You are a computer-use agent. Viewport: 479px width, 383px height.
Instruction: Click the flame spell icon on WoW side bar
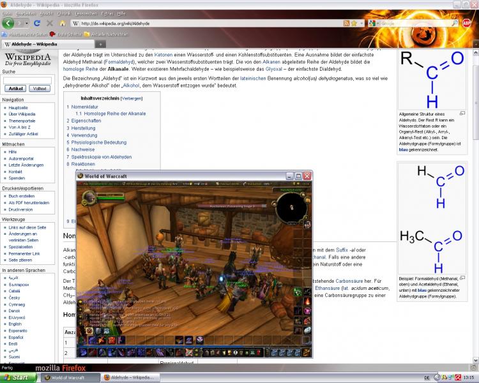tap(307, 301)
